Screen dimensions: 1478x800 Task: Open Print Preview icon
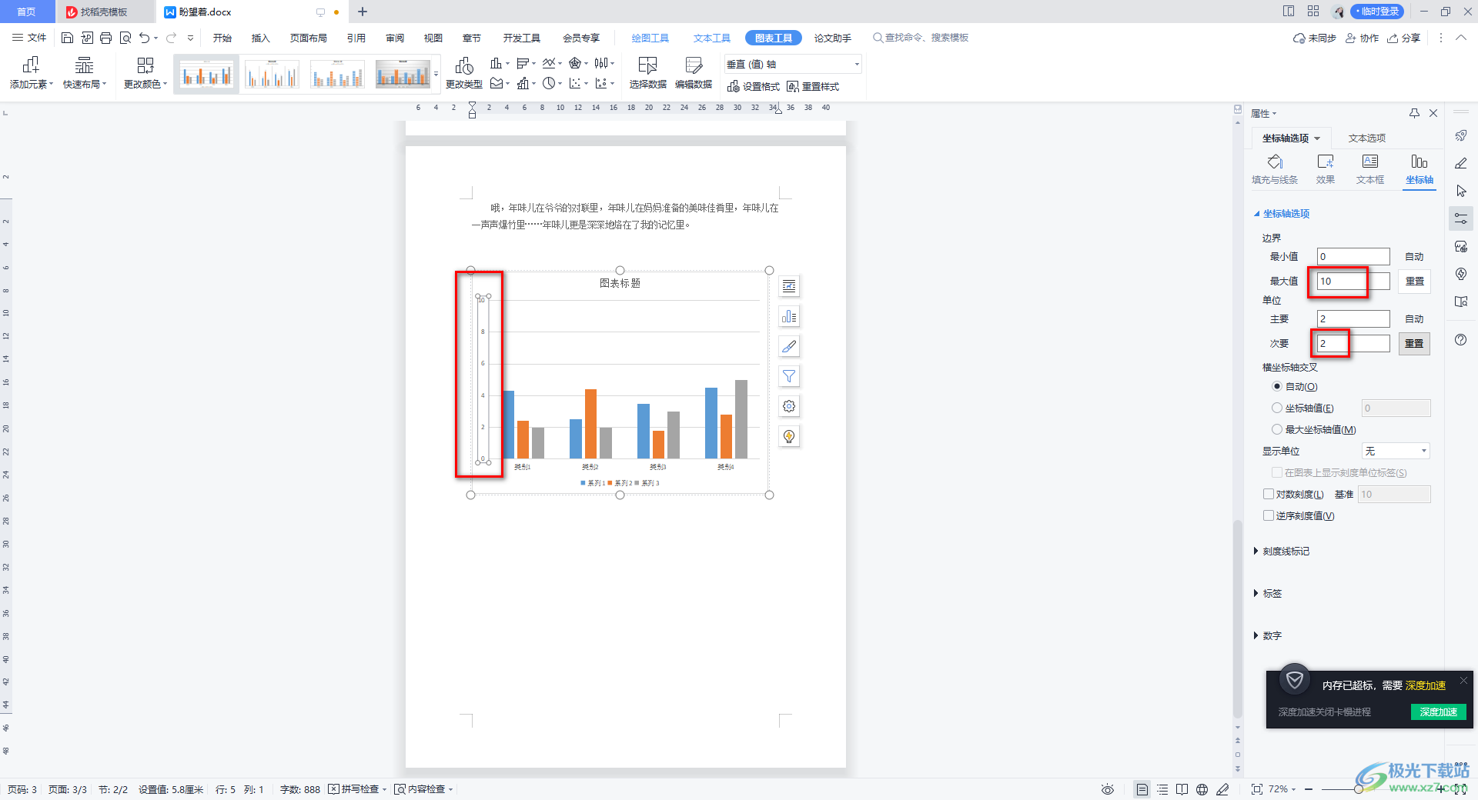pyautogui.click(x=125, y=38)
